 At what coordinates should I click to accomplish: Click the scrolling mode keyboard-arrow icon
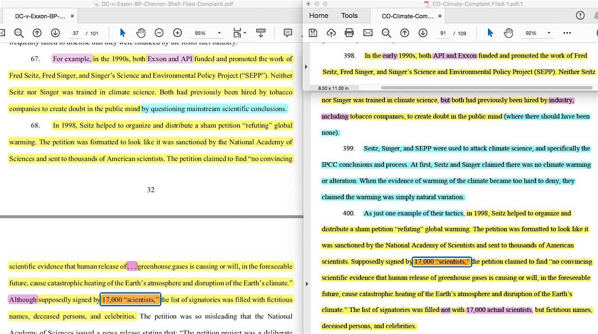(x=260, y=33)
